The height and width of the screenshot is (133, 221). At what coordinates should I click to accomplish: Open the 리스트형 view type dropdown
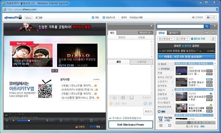[182, 39]
